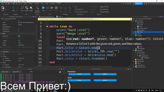Collapse the while loop fold arrow on line 6
Screen dimensions: 164x92
coord(47,27)
